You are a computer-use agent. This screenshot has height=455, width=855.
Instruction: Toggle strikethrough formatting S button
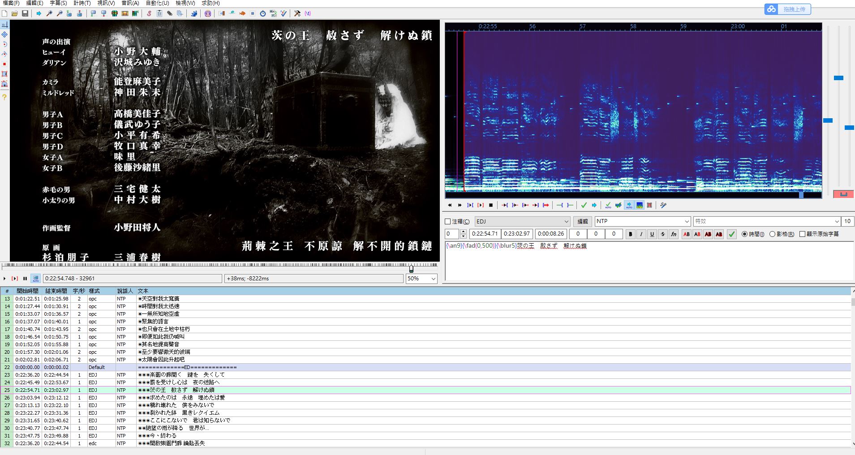click(663, 234)
